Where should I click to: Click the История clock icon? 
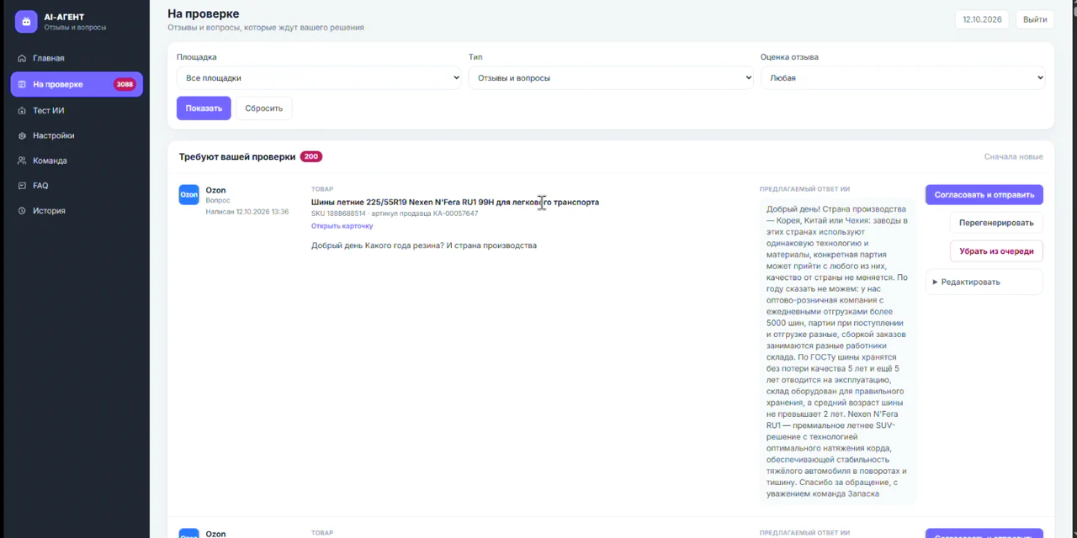coord(22,211)
